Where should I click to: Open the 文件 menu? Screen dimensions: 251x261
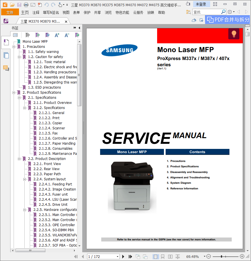[10, 12]
